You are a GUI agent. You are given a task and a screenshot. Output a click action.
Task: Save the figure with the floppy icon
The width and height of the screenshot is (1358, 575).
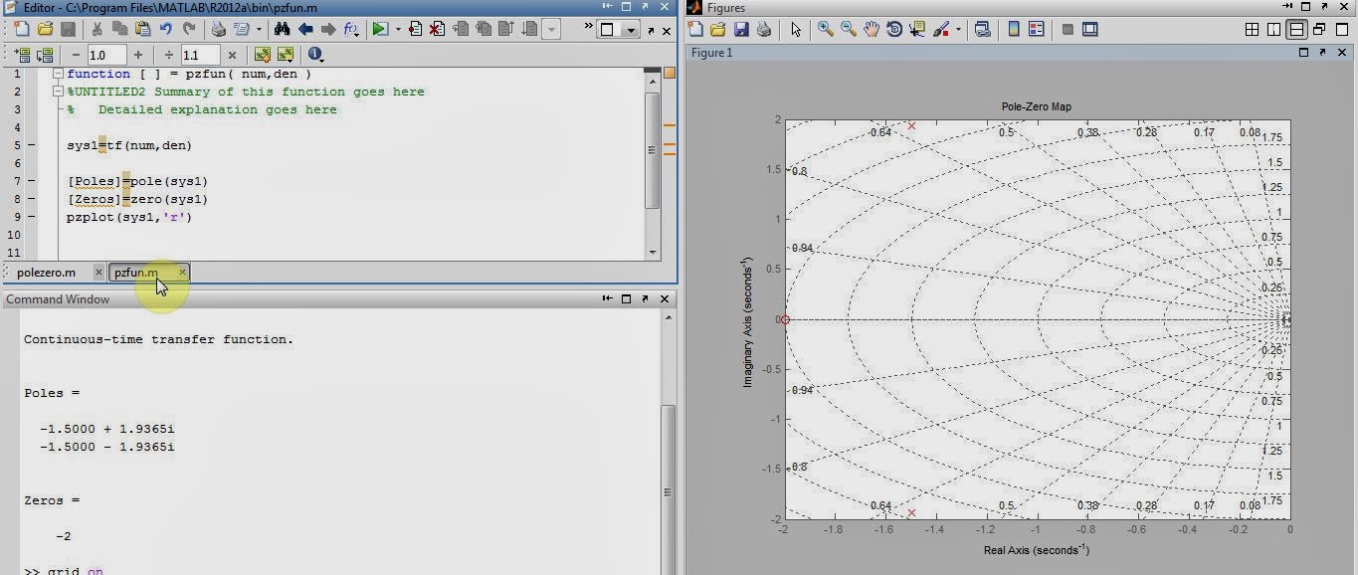(740, 30)
